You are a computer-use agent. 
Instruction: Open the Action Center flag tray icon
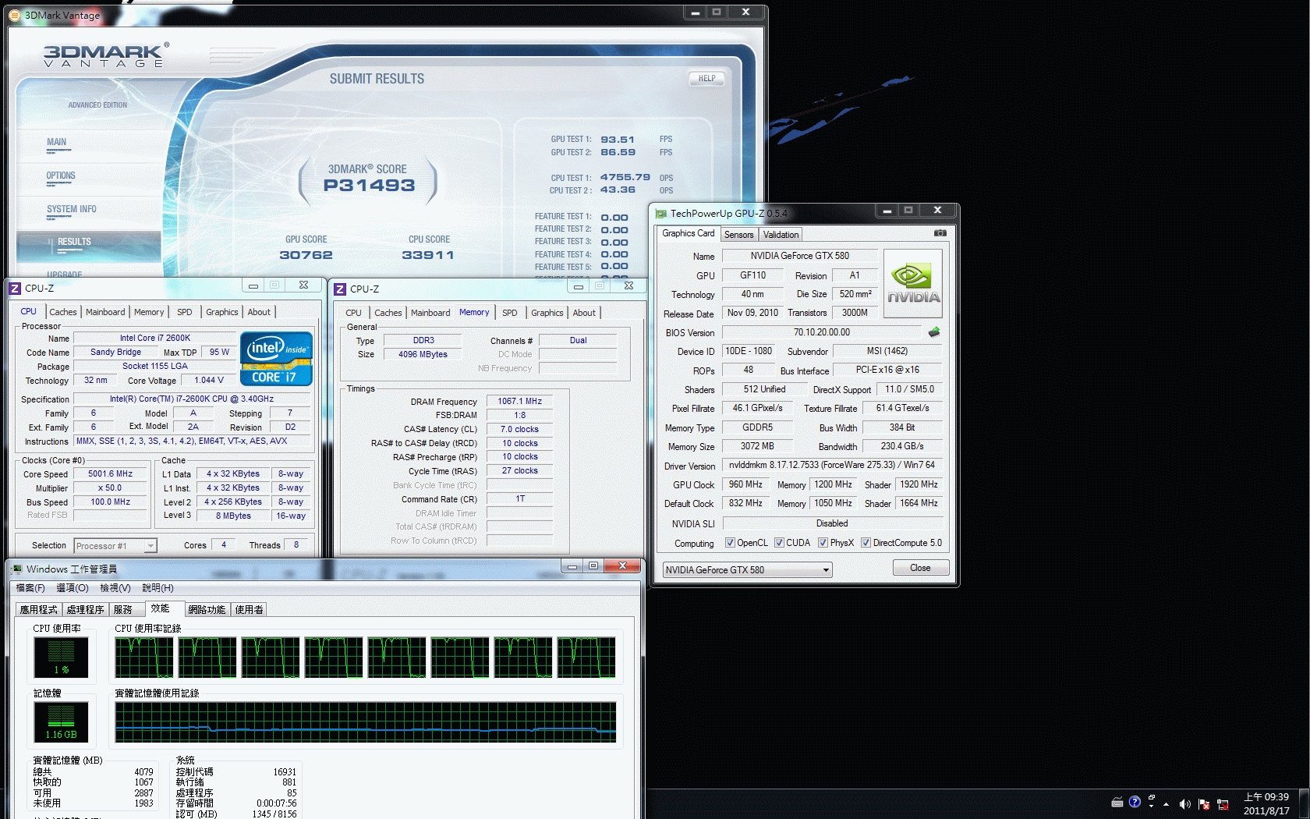pyautogui.click(x=1204, y=804)
